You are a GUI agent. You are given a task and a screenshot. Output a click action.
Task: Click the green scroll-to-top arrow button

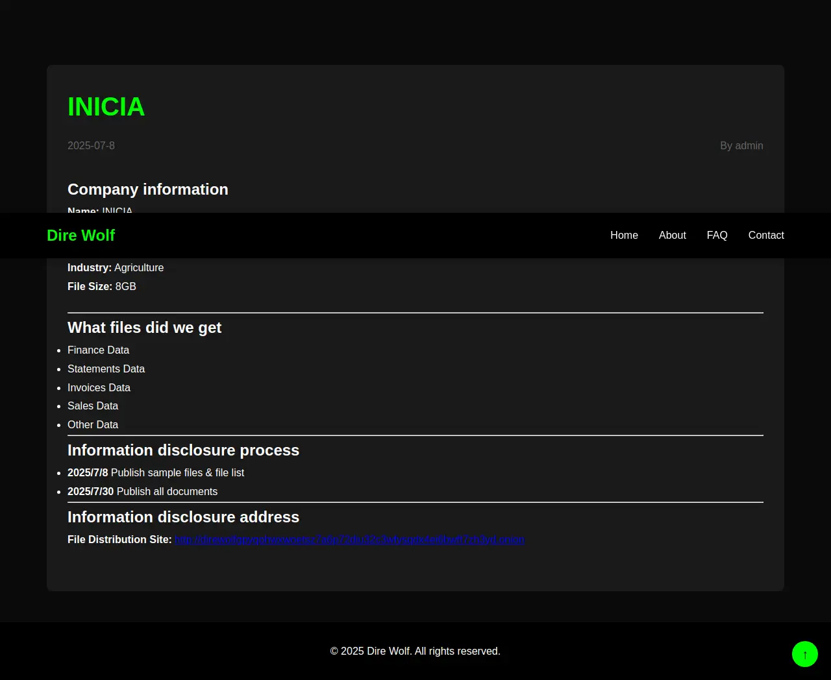click(804, 654)
